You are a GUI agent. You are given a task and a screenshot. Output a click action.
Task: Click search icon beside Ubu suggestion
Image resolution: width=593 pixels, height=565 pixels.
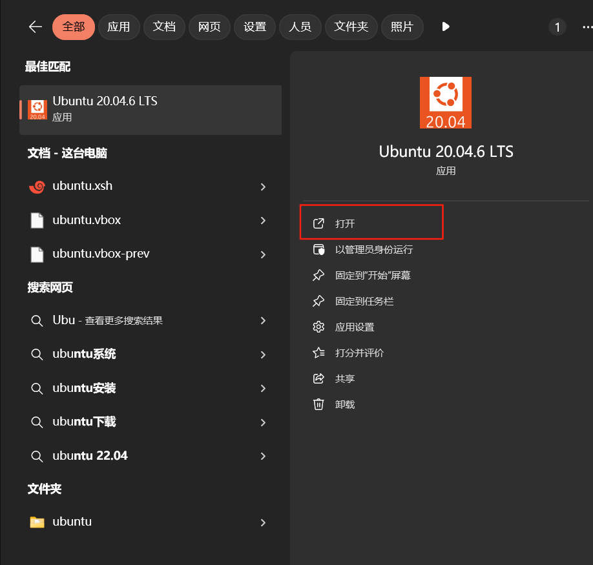click(37, 321)
